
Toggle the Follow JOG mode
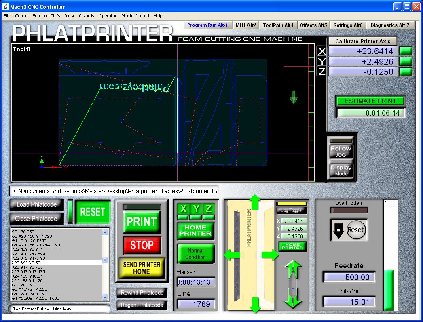click(341, 151)
